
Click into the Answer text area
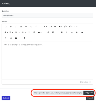[47, 60]
